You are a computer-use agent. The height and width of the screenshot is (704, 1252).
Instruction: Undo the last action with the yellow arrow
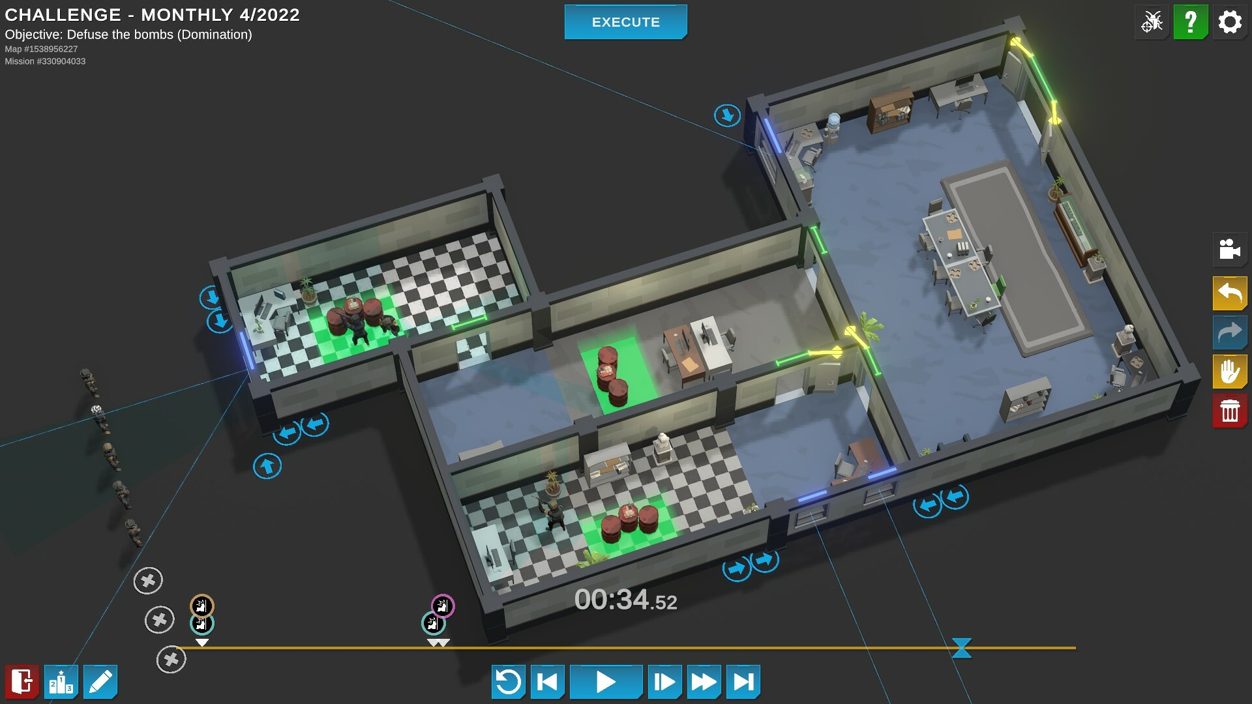[x=1229, y=293]
